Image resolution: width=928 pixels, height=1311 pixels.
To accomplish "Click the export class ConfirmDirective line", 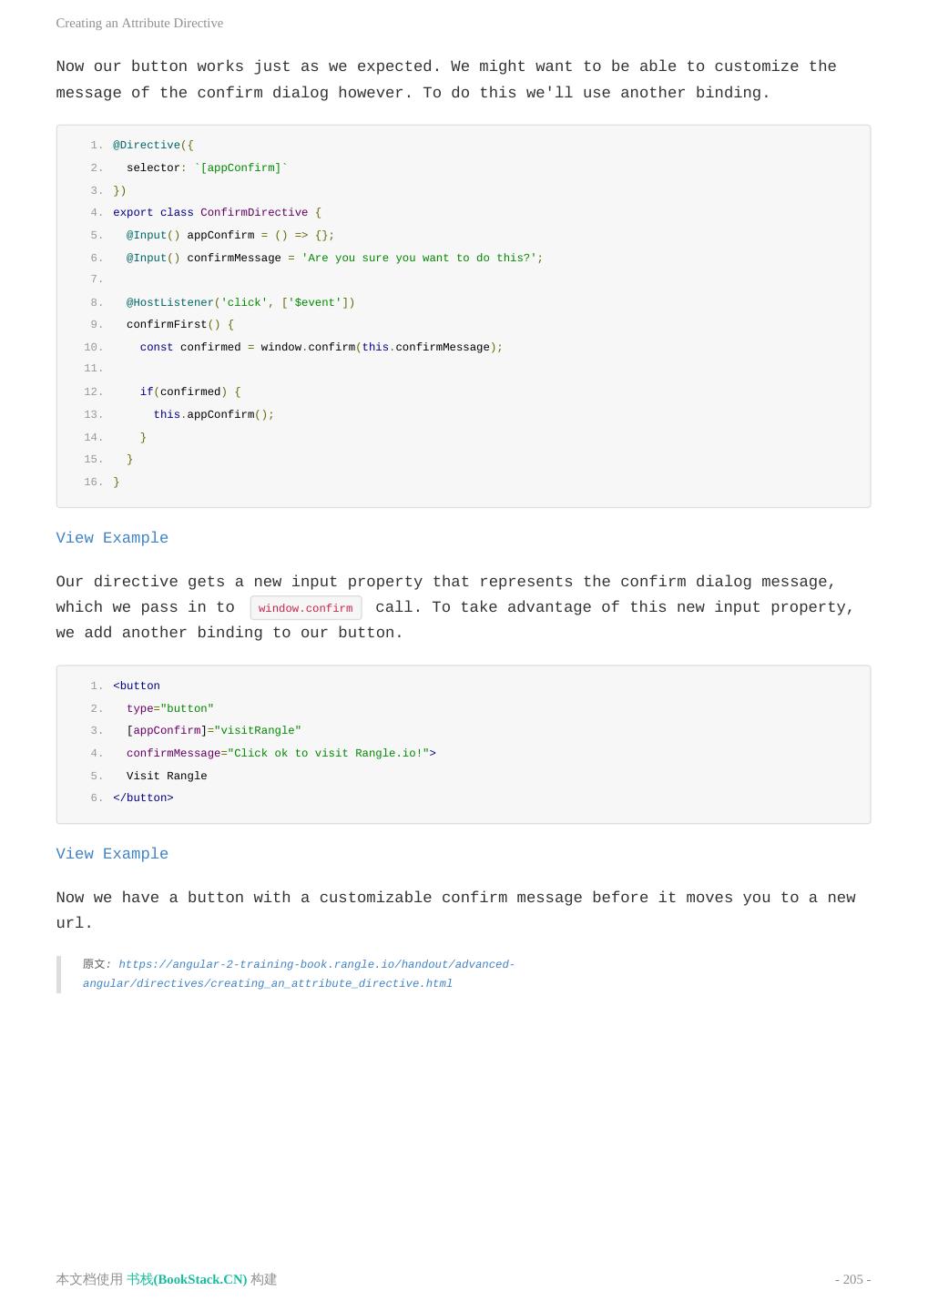I will (217, 213).
